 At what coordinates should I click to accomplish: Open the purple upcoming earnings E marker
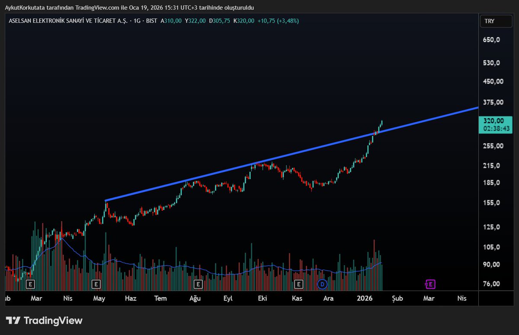tap(430, 284)
